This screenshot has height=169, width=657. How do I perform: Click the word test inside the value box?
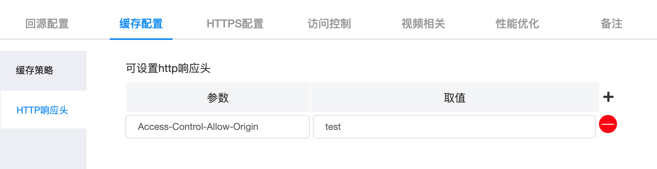(333, 127)
